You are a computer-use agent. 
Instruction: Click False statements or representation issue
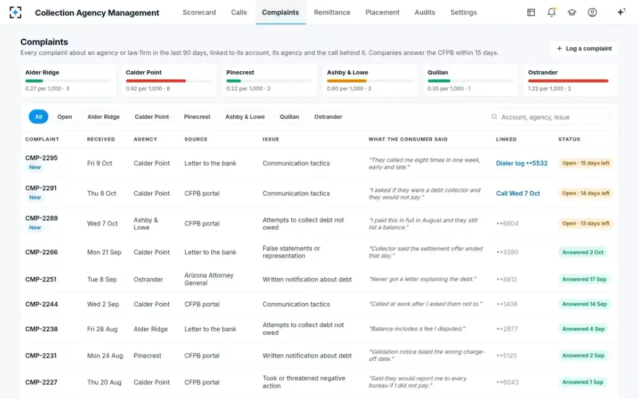291,252
